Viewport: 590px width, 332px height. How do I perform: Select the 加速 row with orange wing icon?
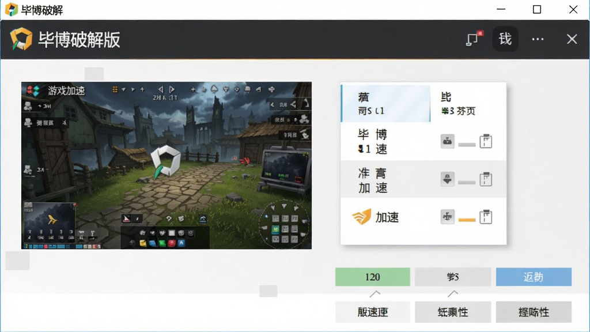click(x=423, y=217)
